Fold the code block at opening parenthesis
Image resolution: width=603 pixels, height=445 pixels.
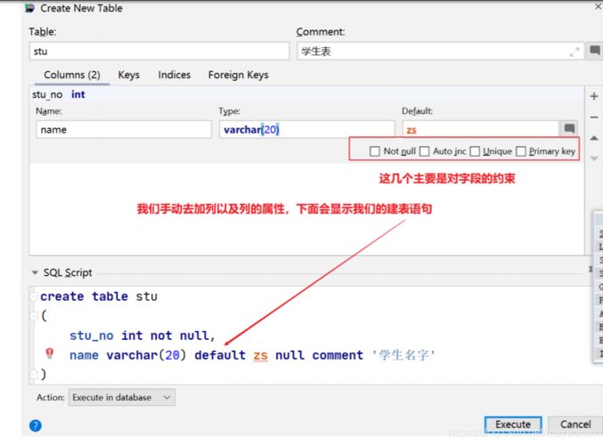(34, 316)
